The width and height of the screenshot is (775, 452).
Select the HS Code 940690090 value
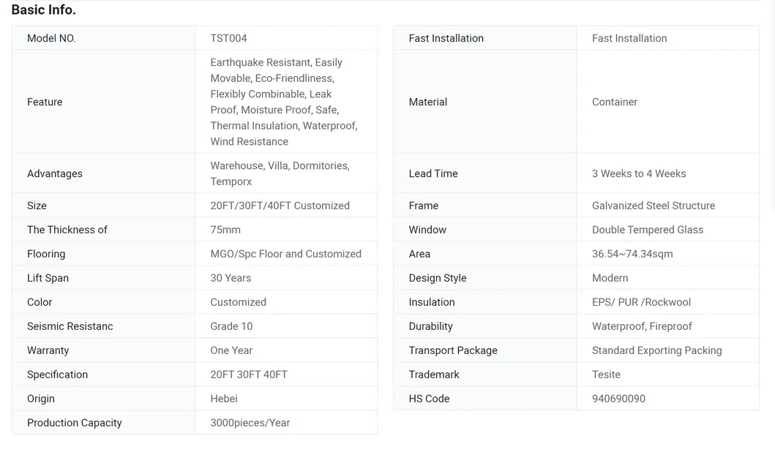click(618, 399)
